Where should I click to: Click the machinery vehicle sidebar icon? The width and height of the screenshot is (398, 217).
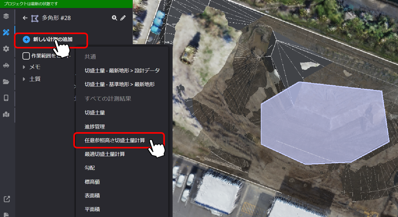6,65
